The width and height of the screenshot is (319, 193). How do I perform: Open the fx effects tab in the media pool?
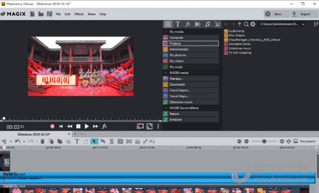point(188,24)
